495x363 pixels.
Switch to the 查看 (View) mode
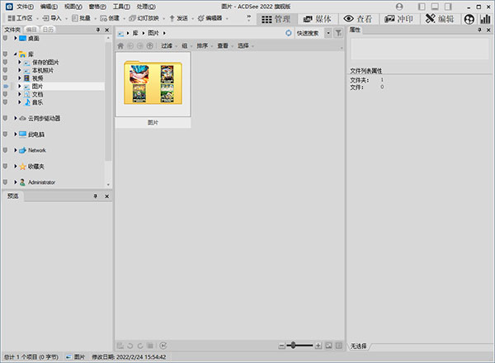click(x=358, y=19)
